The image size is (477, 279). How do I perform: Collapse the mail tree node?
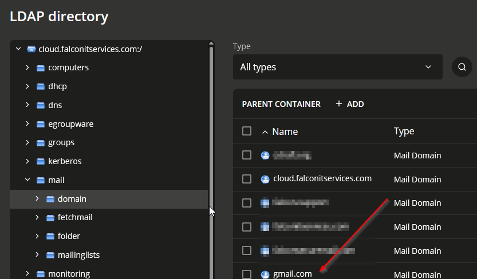[27, 180]
